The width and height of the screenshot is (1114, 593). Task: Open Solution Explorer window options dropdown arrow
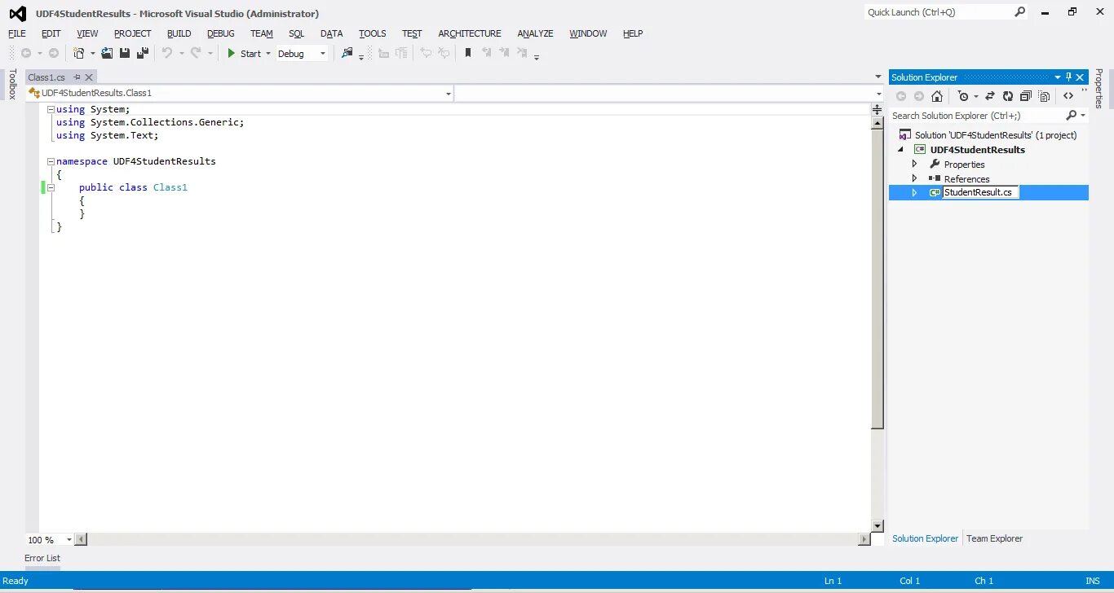pos(1057,77)
